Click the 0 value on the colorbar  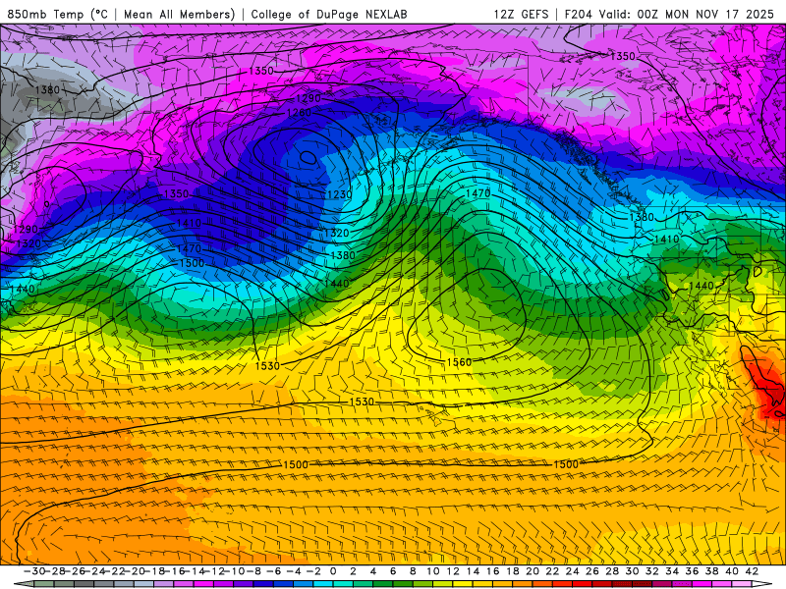pyautogui.click(x=333, y=571)
